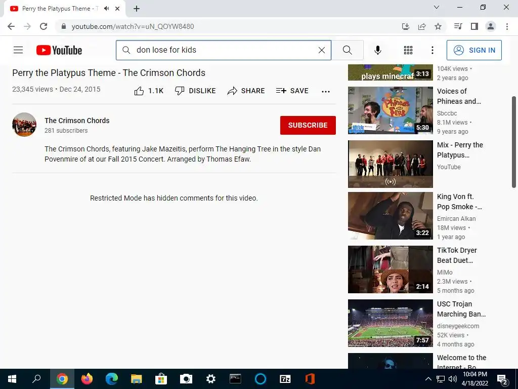
Task: Like the video with thumbs-up icon
Action: (x=139, y=91)
